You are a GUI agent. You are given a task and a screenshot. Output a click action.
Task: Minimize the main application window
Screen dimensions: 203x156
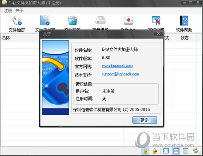(x=185, y=2)
